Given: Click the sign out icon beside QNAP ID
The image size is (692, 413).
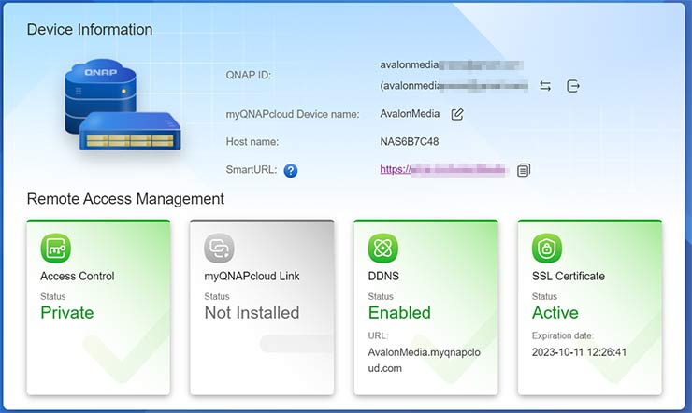Looking at the screenshot, I should 573,86.
